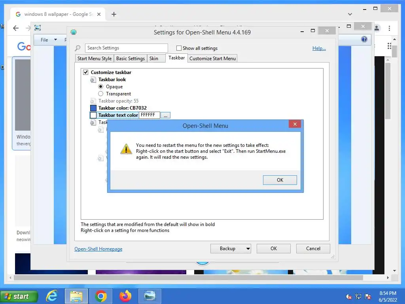Select the Opaque taskbar look
Viewport: 405px width, 304px height.
tap(101, 87)
